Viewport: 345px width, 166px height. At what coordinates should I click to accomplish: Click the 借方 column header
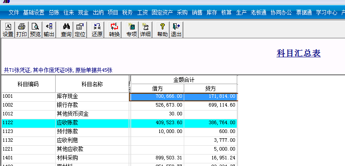click(x=158, y=89)
